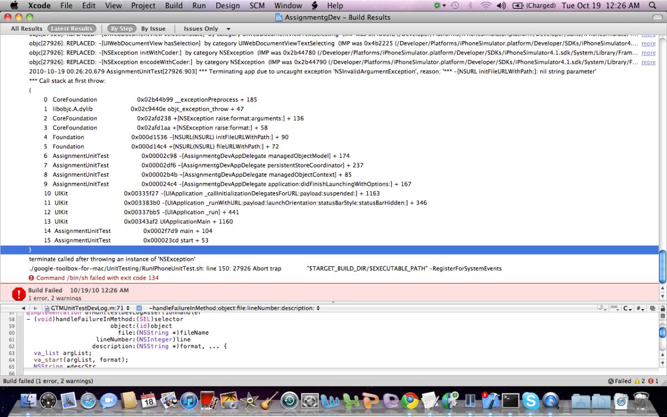
Task: Open QuickTime Player from the Dock
Action: pos(551,400)
